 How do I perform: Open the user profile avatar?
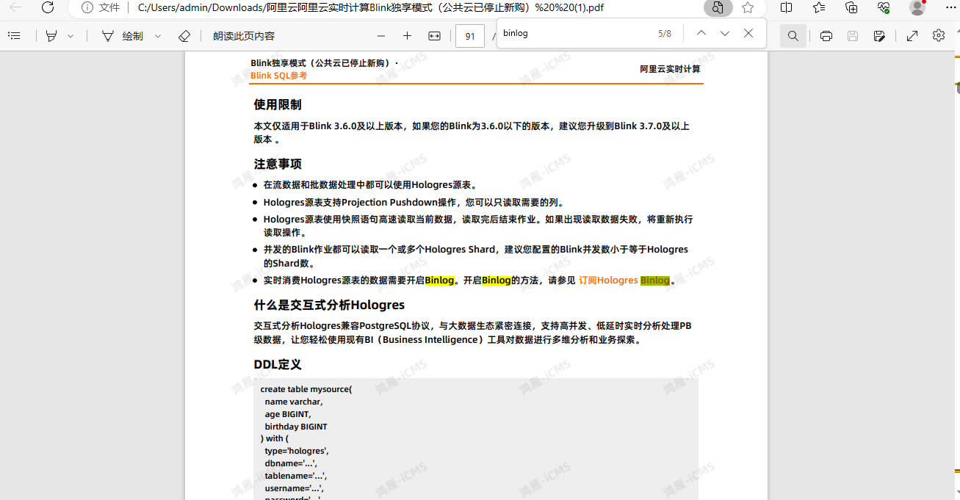[917, 7]
